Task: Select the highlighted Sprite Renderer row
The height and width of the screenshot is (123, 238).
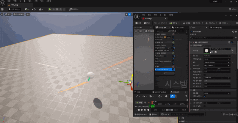Action: tap(165, 69)
